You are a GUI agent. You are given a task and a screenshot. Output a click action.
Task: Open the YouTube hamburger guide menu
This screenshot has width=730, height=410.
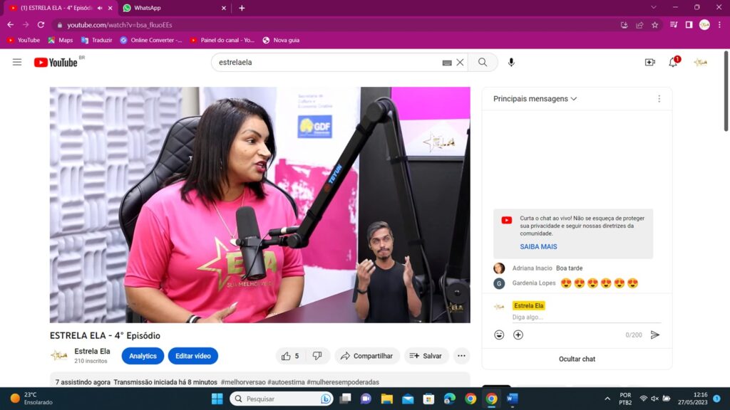(17, 62)
